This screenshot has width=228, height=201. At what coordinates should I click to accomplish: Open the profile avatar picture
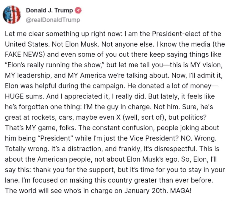12,14
